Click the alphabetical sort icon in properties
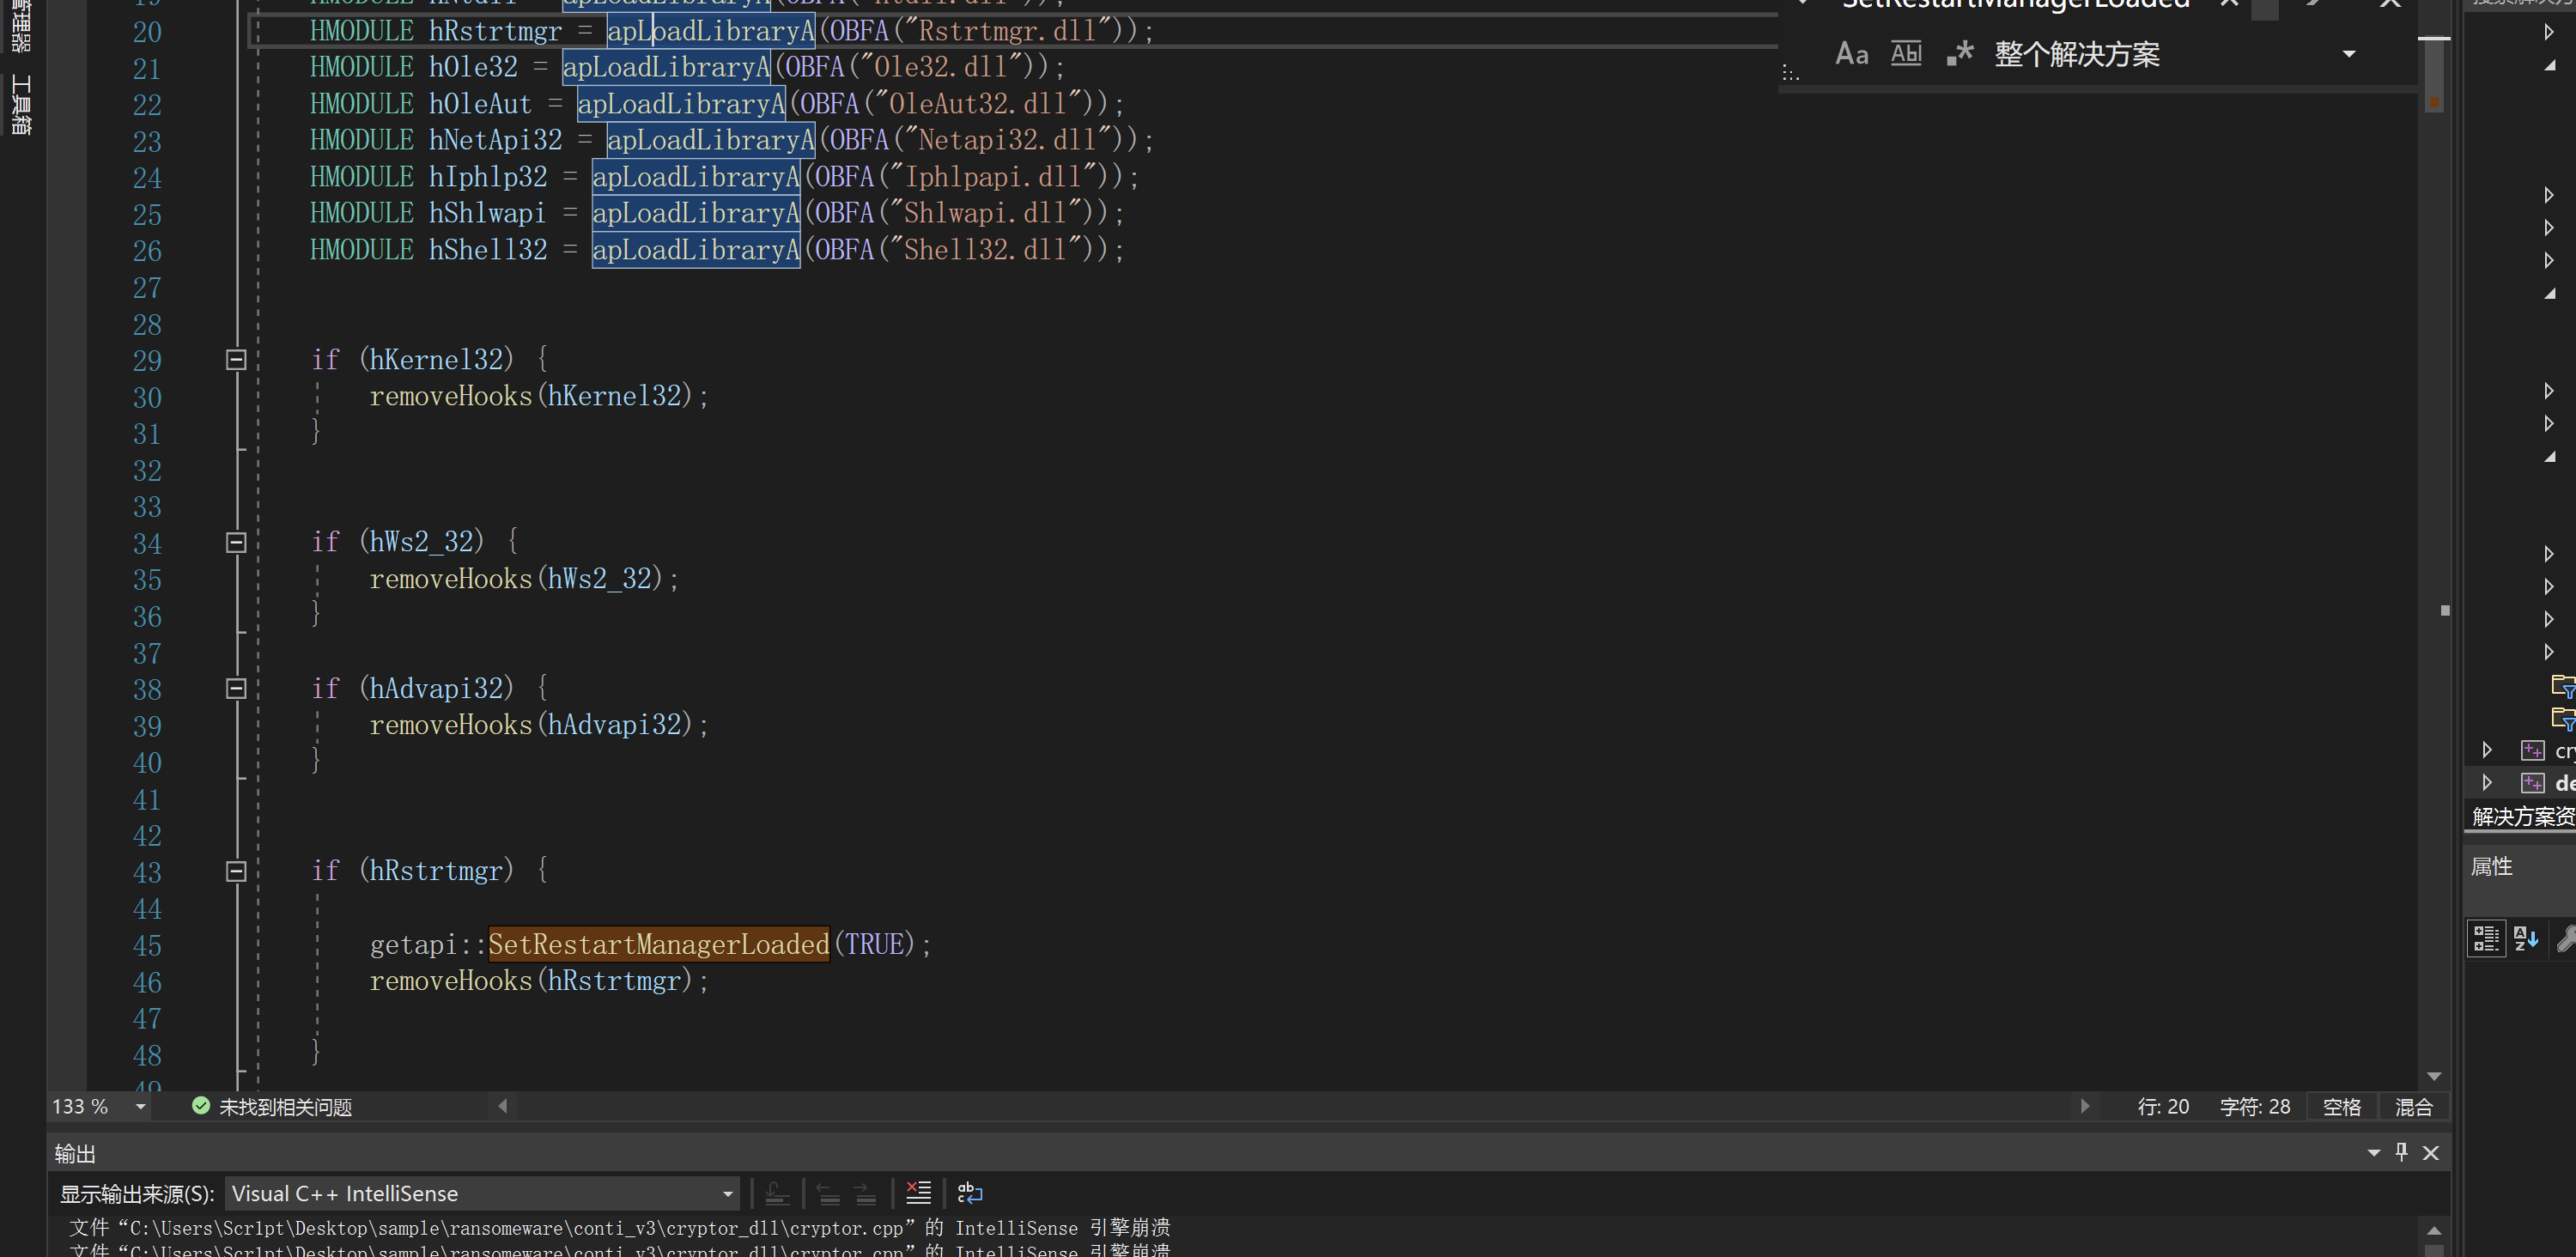 2526,938
